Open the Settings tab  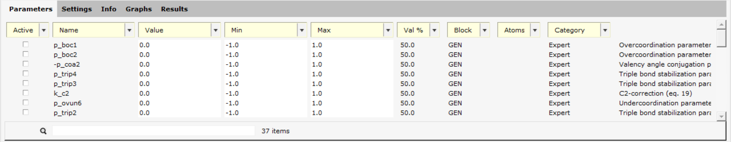[77, 9]
